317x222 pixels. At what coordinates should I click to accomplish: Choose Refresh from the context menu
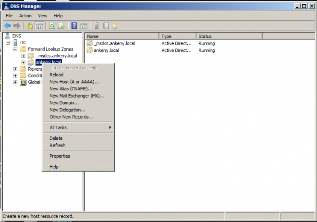pos(78,145)
